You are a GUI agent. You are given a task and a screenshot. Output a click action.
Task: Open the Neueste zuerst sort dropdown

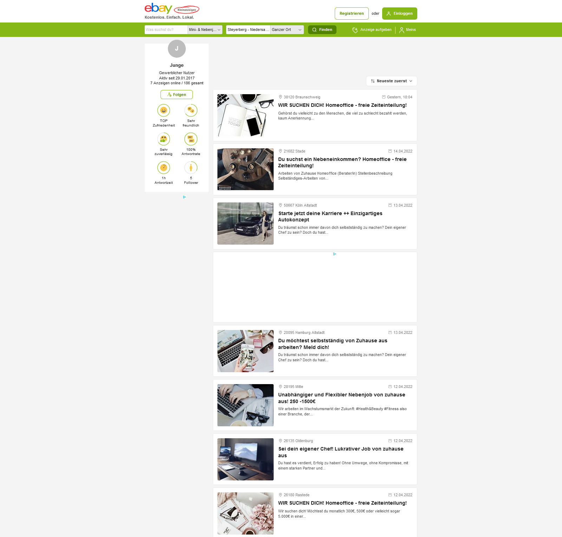click(392, 81)
